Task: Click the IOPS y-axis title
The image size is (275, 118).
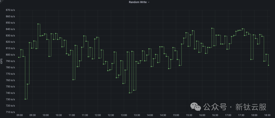Action: tap(2, 61)
